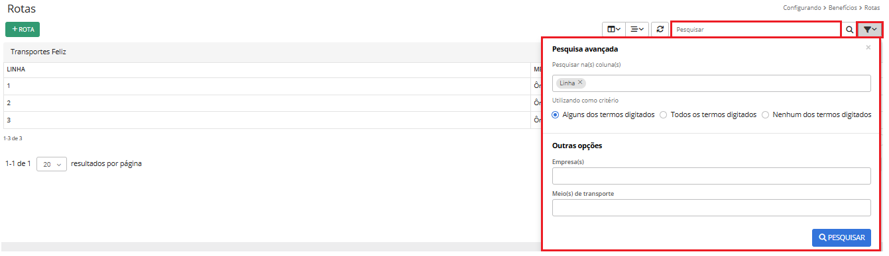Open Configurando in the breadcrumb
Viewport: 889px width, 256px height.
[803, 8]
